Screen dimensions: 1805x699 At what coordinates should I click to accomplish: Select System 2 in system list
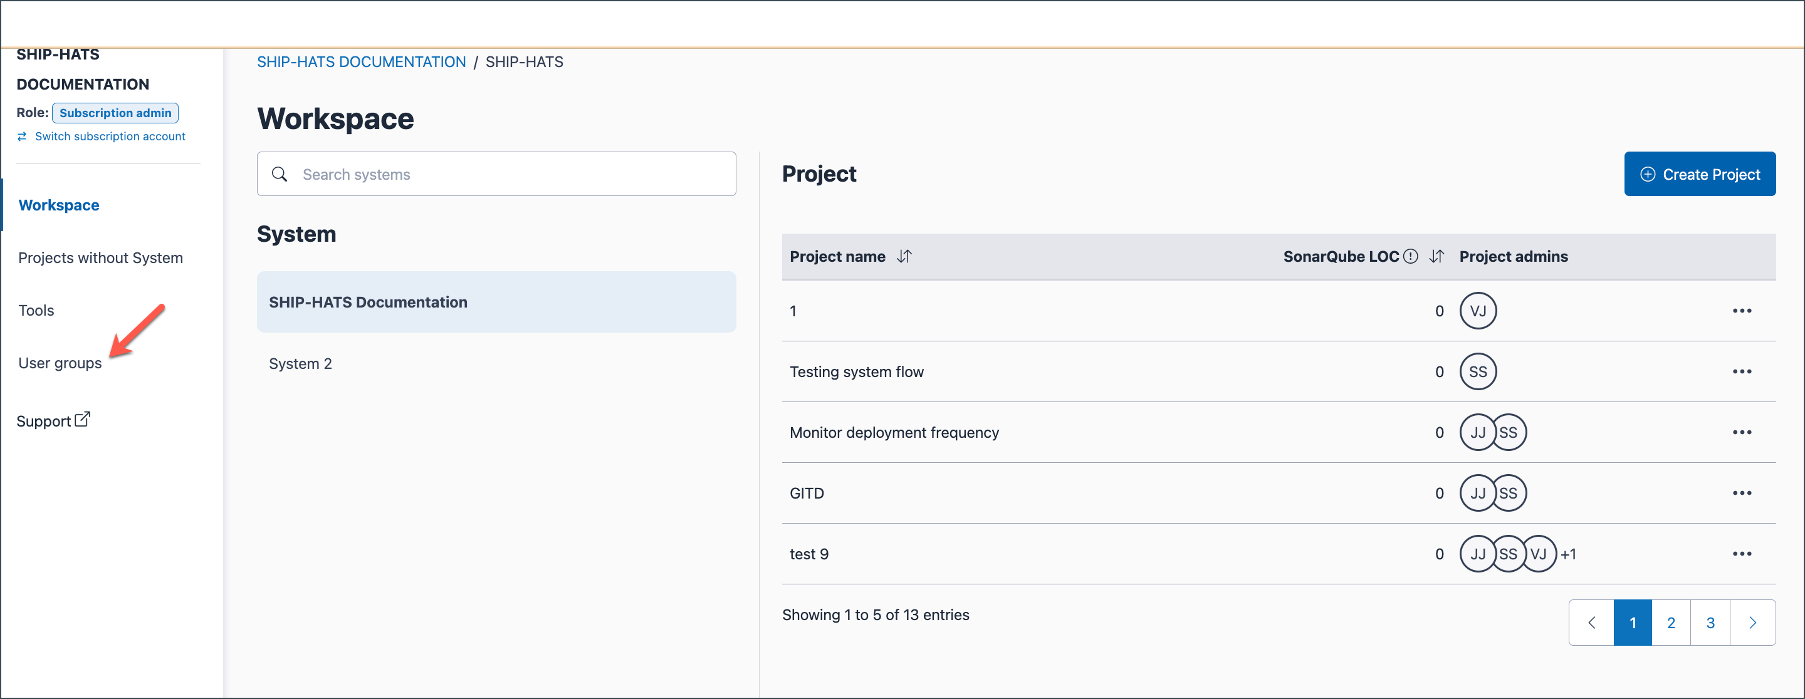[x=300, y=363]
